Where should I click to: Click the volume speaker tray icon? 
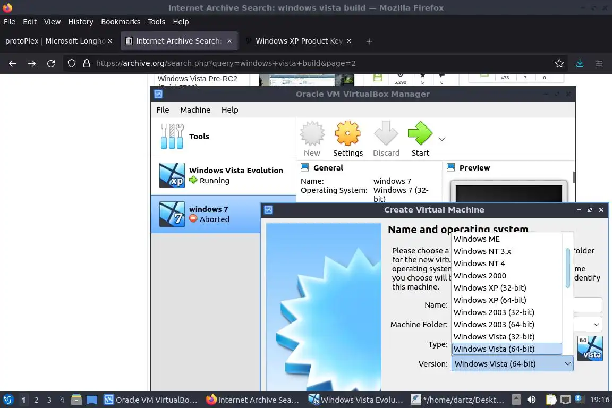pos(531,399)
